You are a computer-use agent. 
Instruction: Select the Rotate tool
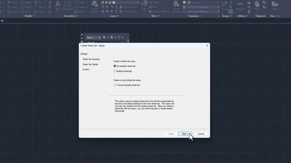coord(26,2)
